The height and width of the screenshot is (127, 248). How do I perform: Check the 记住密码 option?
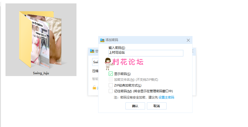(x=111, y=91)
